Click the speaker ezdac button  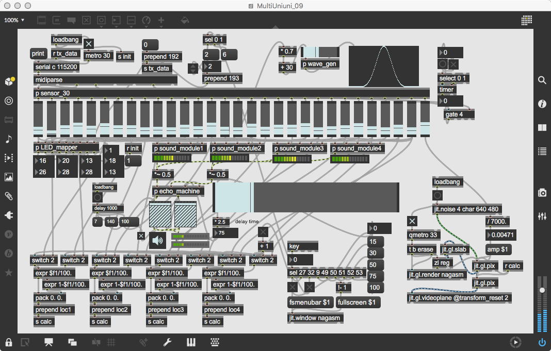(x=158, y=240)
